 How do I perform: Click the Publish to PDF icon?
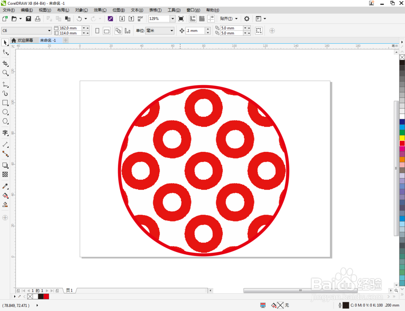point(140,19)
